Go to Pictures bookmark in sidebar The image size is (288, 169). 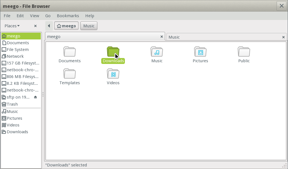click(x=21, y=118)
